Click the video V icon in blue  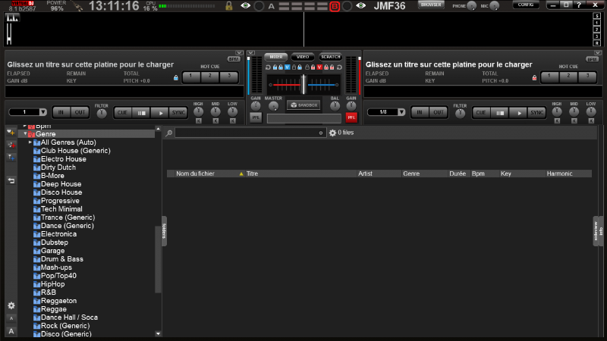pyautogui.click(x=288, y=67)
